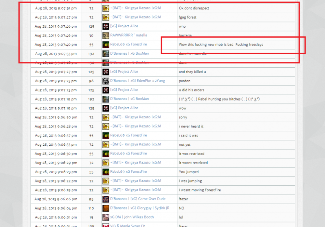Click RAWWRRRRR nutella avatar icon
This screenshot has width=325, height=227.
106,36
